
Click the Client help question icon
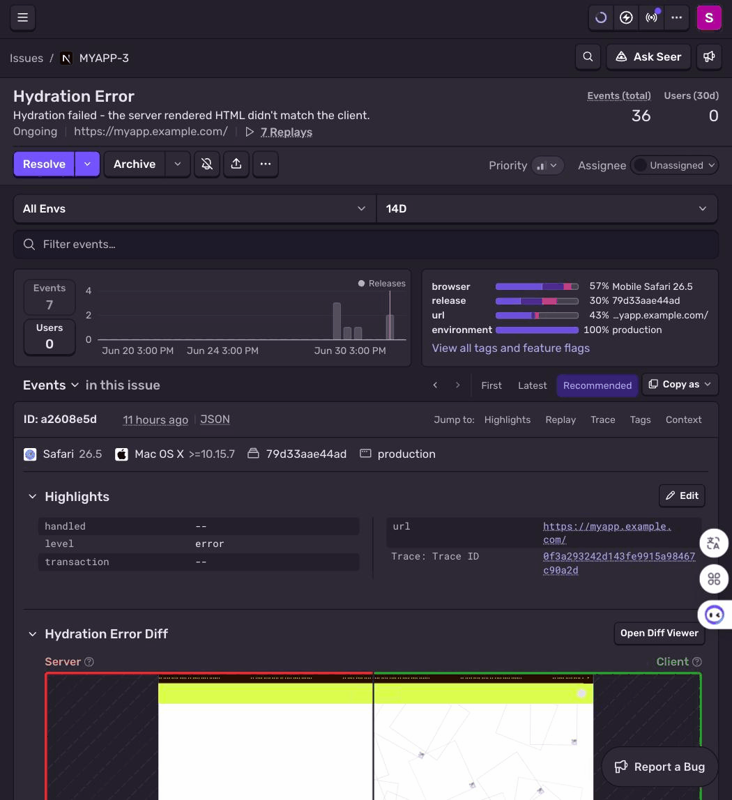697,662
